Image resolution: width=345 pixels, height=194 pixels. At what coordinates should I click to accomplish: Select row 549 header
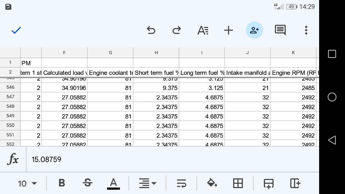coord(10,116)
